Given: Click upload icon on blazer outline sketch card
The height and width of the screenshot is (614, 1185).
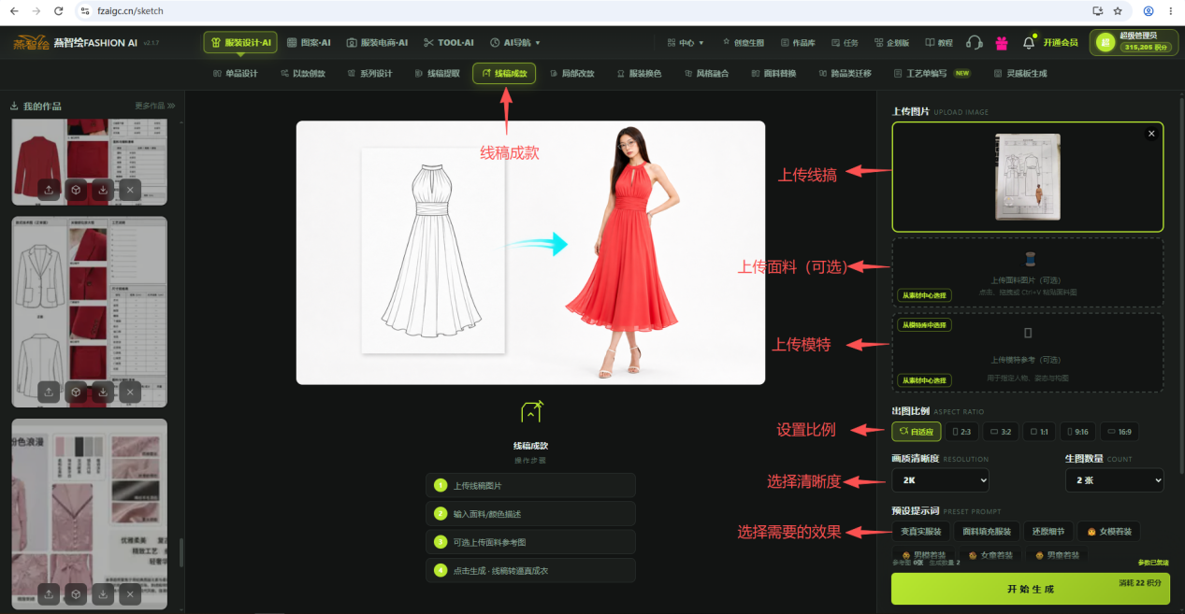Looking at the screenshot, I should click(49, 392).
